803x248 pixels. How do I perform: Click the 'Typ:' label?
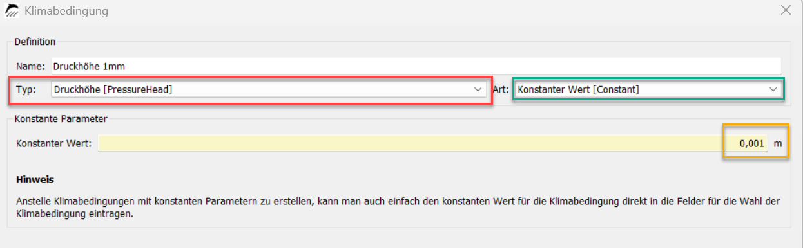tap(26, 90)
